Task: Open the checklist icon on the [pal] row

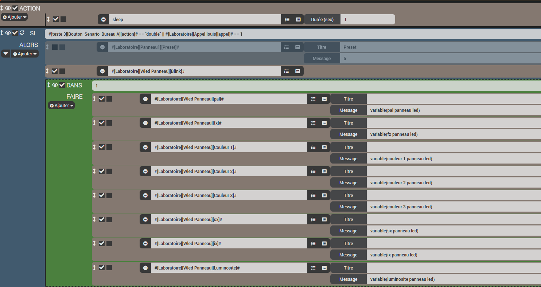Action: [313, 99]
